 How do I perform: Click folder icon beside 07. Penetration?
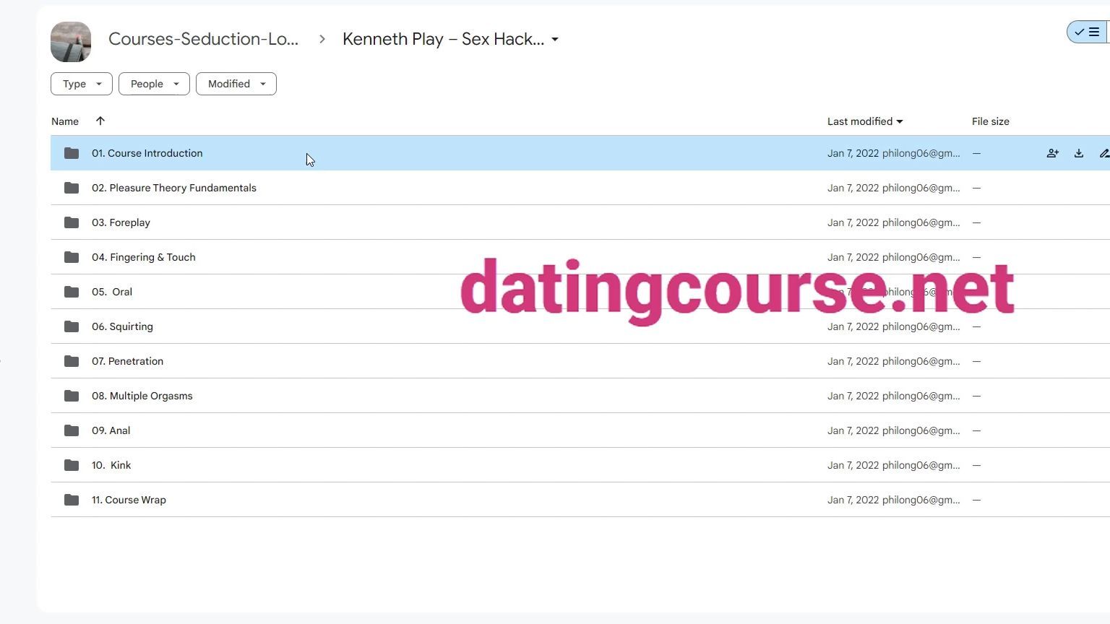[x=72, y=361]
